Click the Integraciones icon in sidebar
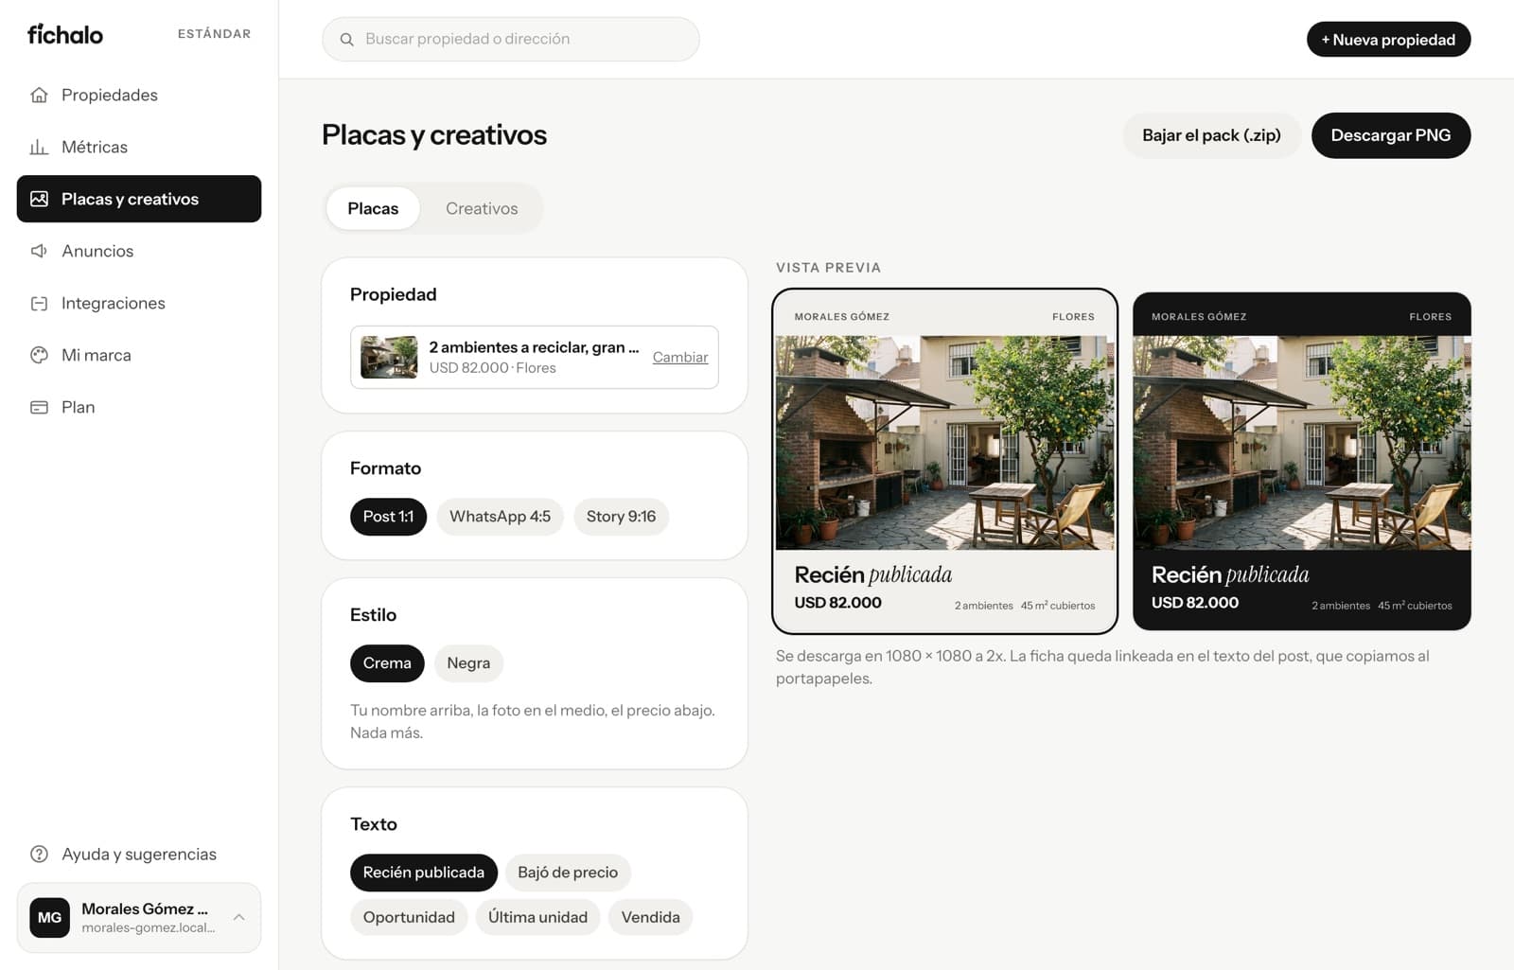This screenshot has width=1514, height=970. 39,303
